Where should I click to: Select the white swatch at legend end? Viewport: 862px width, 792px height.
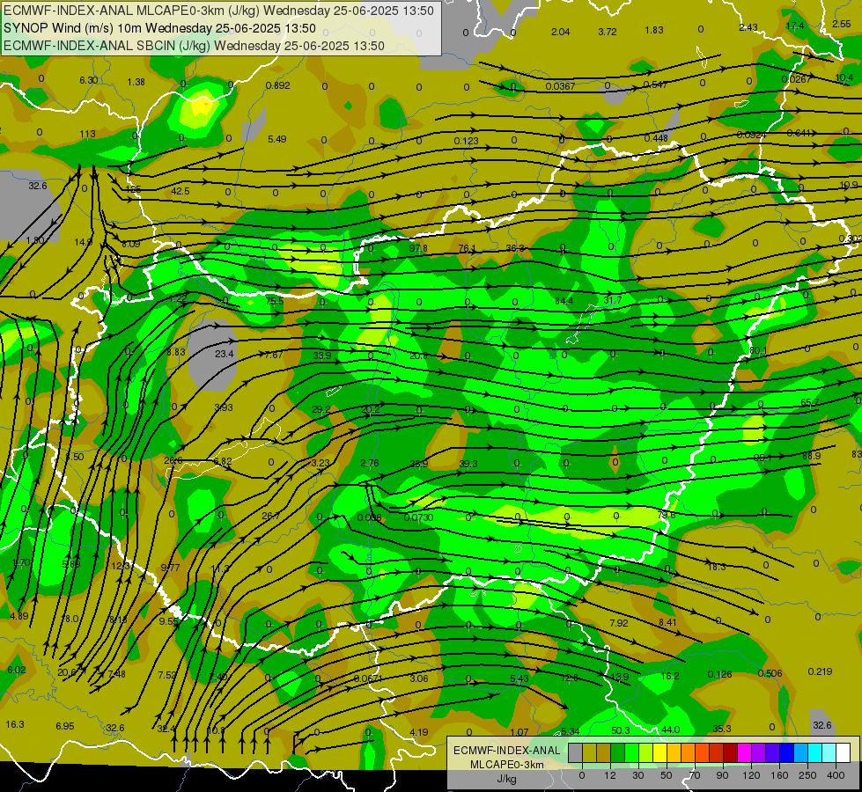(x=844, y=752)
